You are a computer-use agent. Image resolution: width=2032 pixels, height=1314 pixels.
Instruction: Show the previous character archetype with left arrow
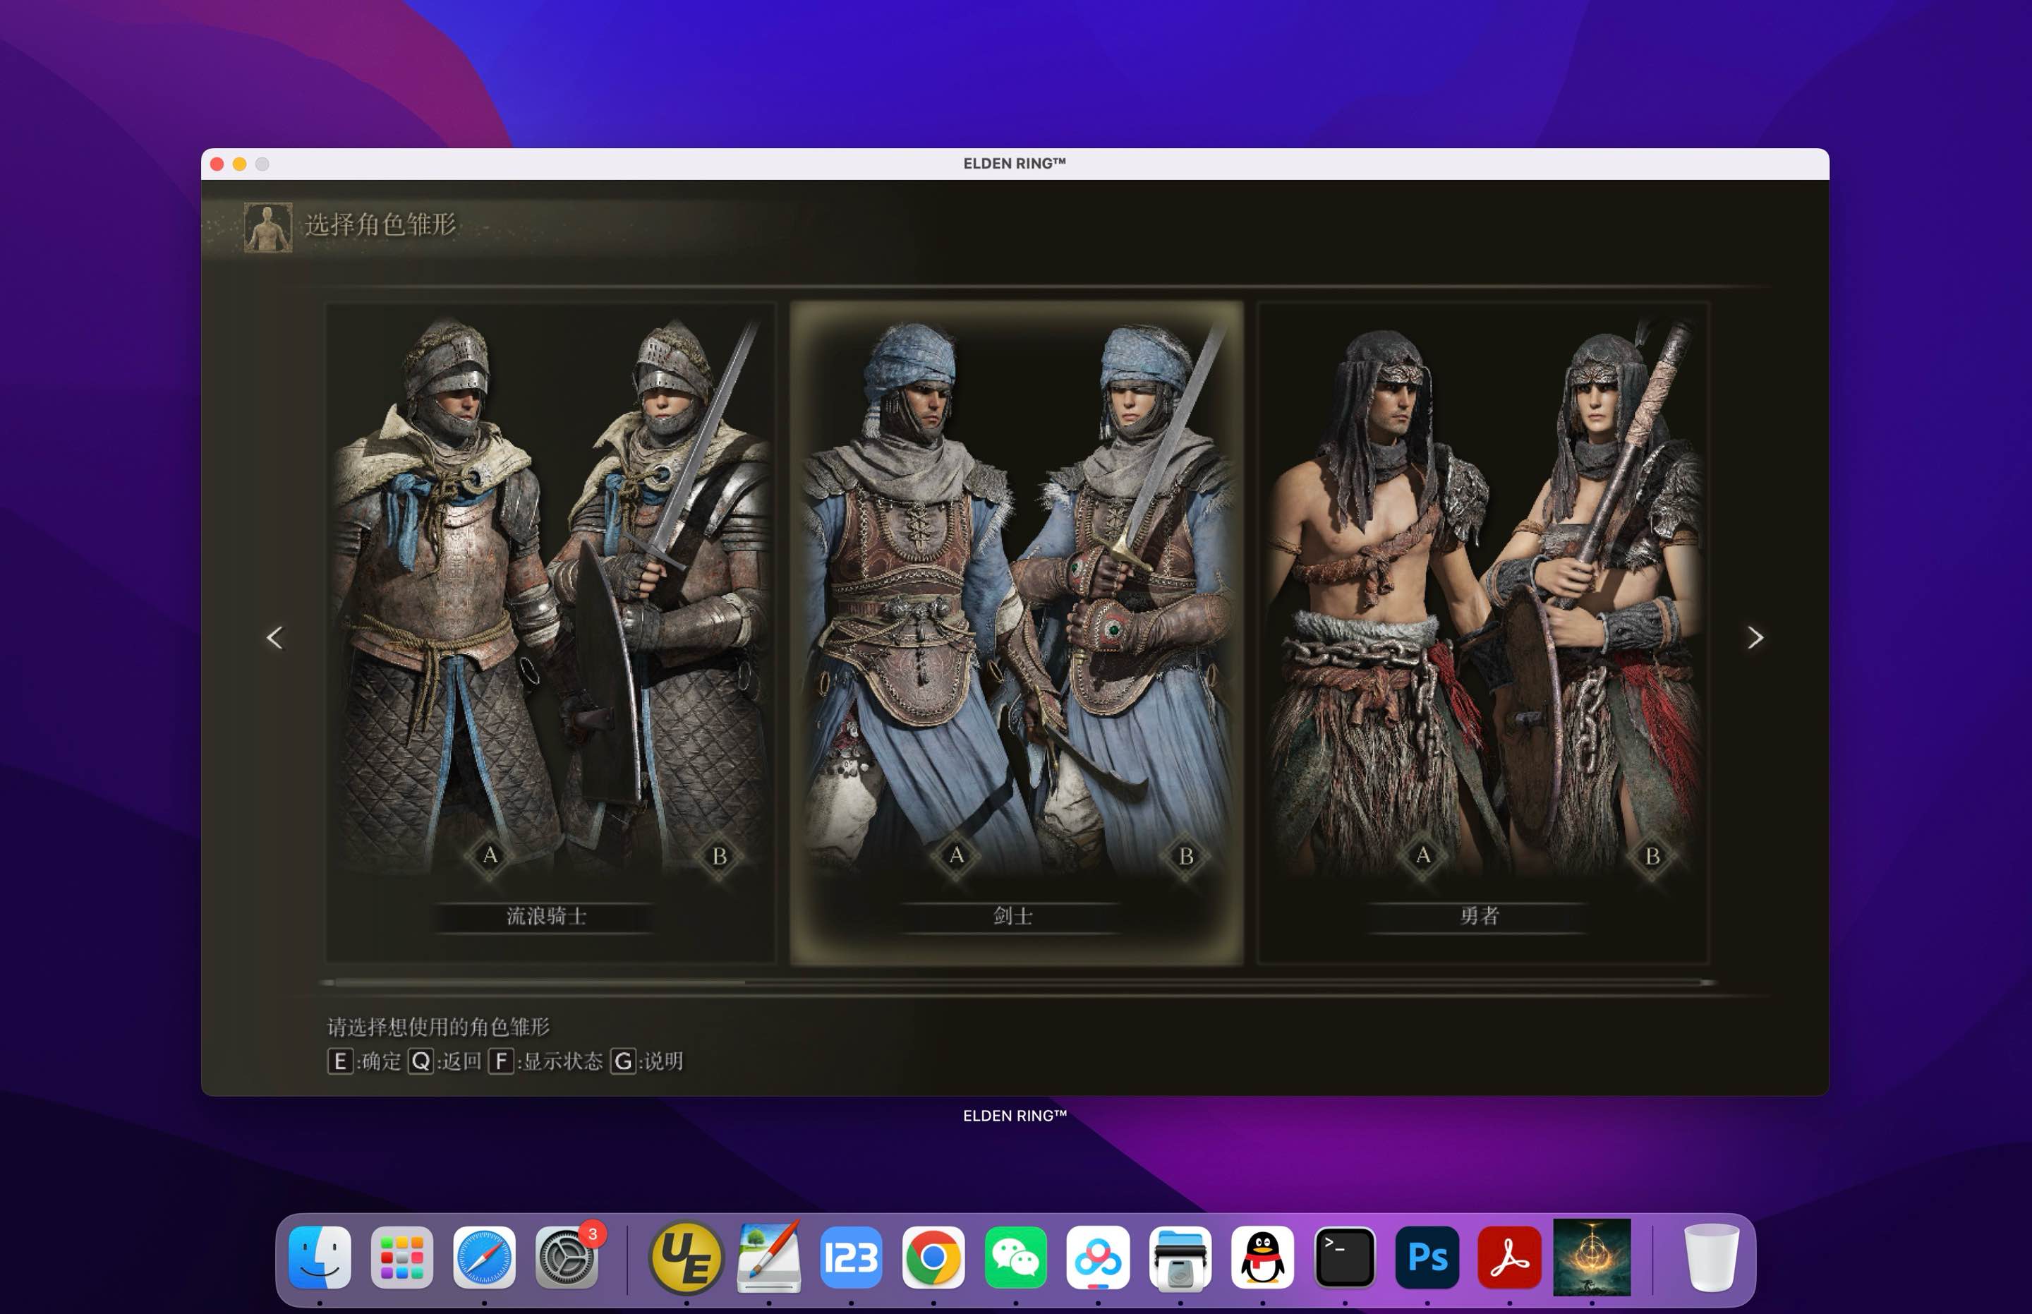[x=274, y=637]
